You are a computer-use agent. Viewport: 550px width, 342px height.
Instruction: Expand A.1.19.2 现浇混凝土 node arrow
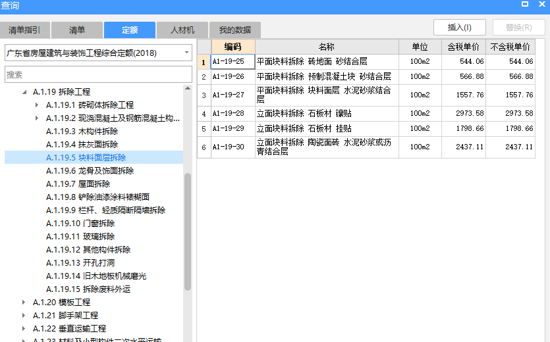[x=37, y=118]
